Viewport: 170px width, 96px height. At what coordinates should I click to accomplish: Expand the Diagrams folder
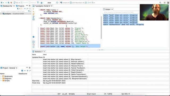(1, 78)
